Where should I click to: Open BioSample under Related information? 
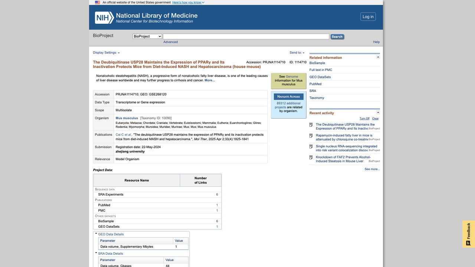[317, 63]
